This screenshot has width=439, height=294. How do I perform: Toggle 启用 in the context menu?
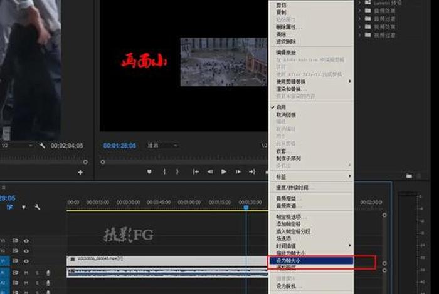pos(311,107)
